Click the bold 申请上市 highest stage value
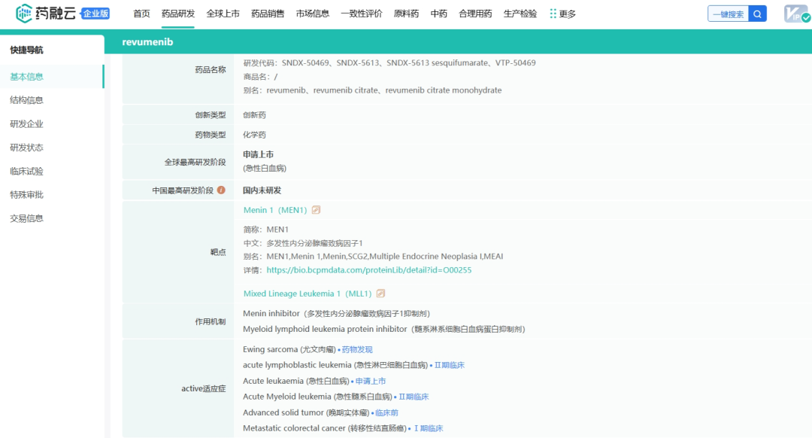812x438 pixels. click(x=259, y=154)
